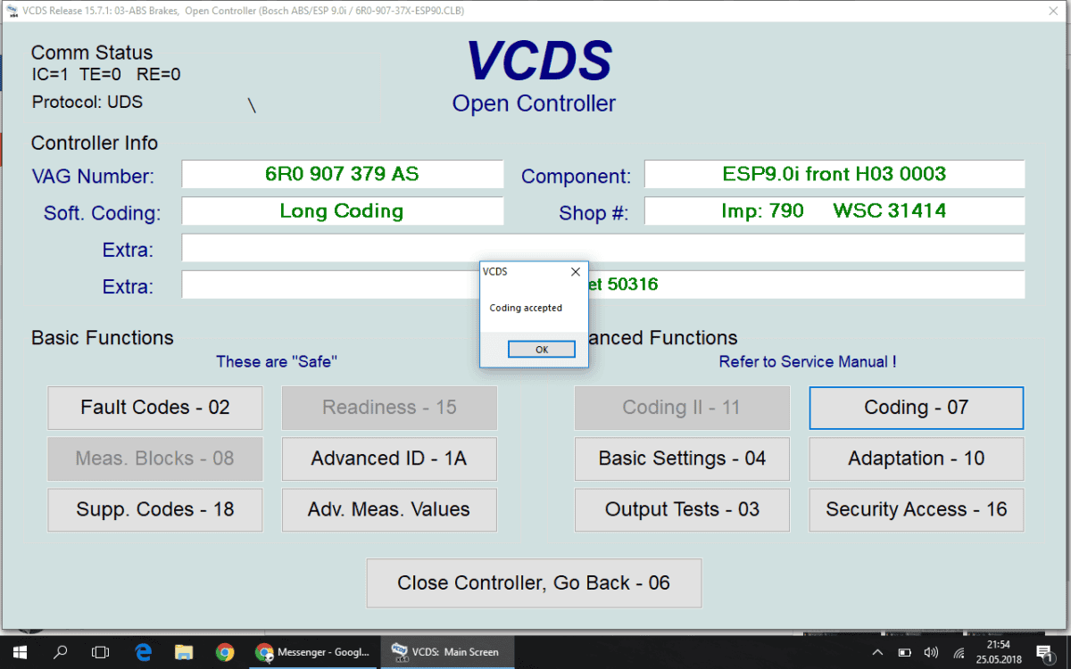Open Task View on the taskbar
This screenshot has width=1071, height=669.
pos(101,652)
